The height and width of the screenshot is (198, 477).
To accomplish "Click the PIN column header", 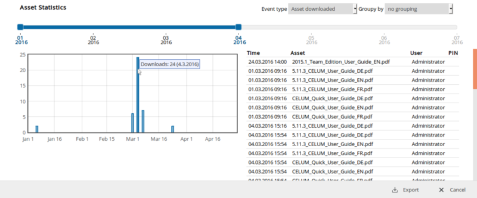I will tap(453, 53).
